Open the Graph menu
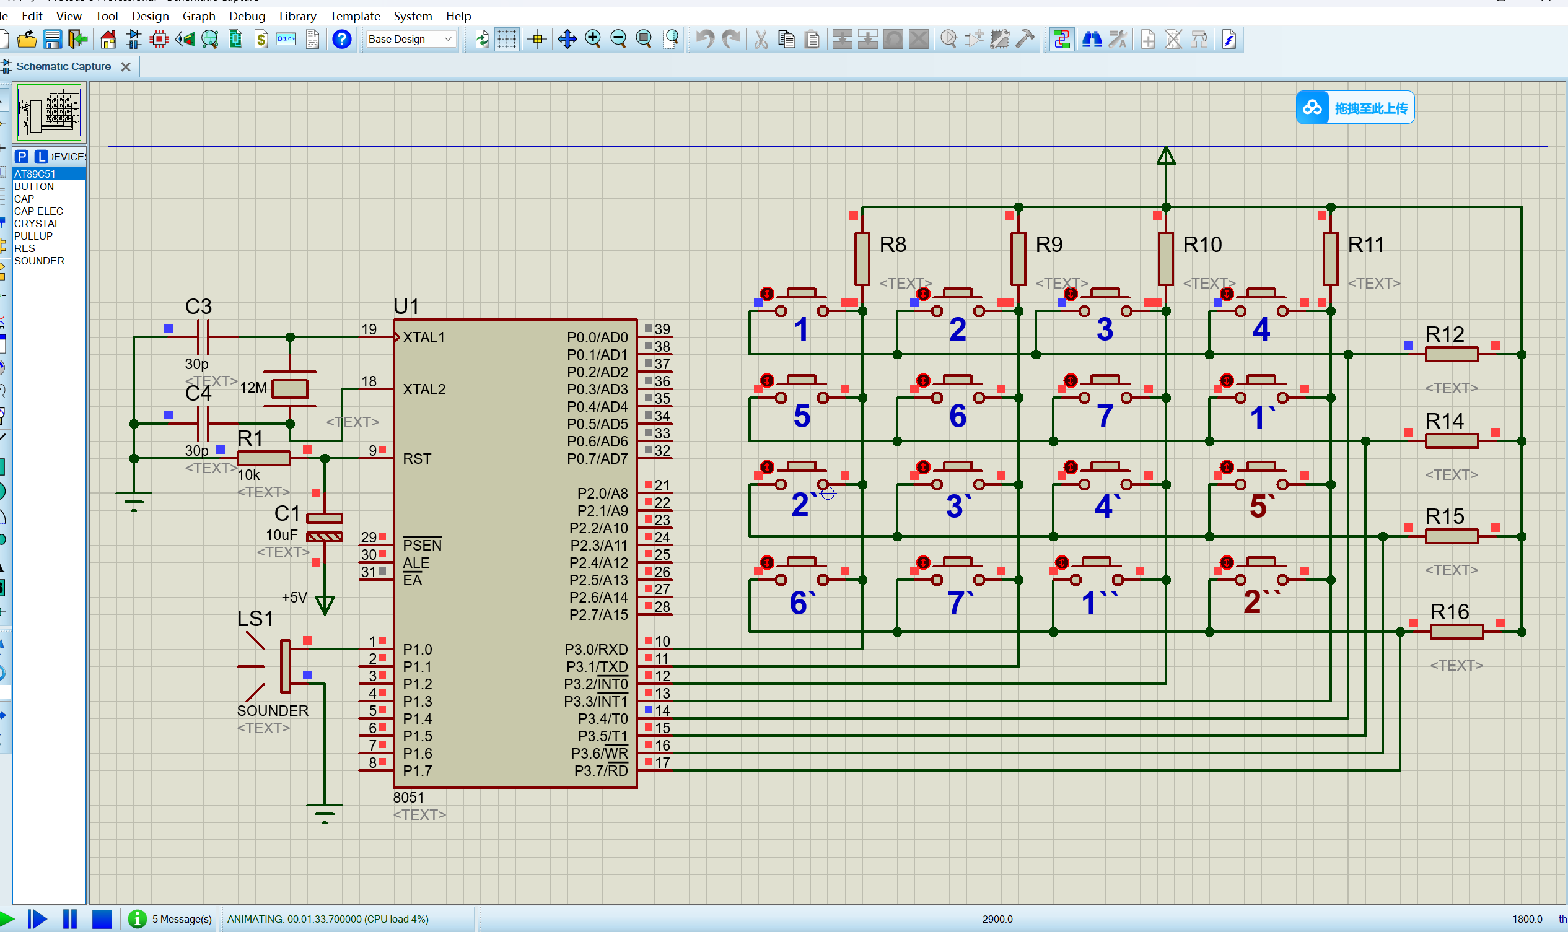1568x932 pixels. (x=199, y=16)
